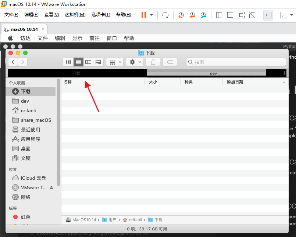
Task: Open the VM power options dropdown arrow
Action: point(151,15)
